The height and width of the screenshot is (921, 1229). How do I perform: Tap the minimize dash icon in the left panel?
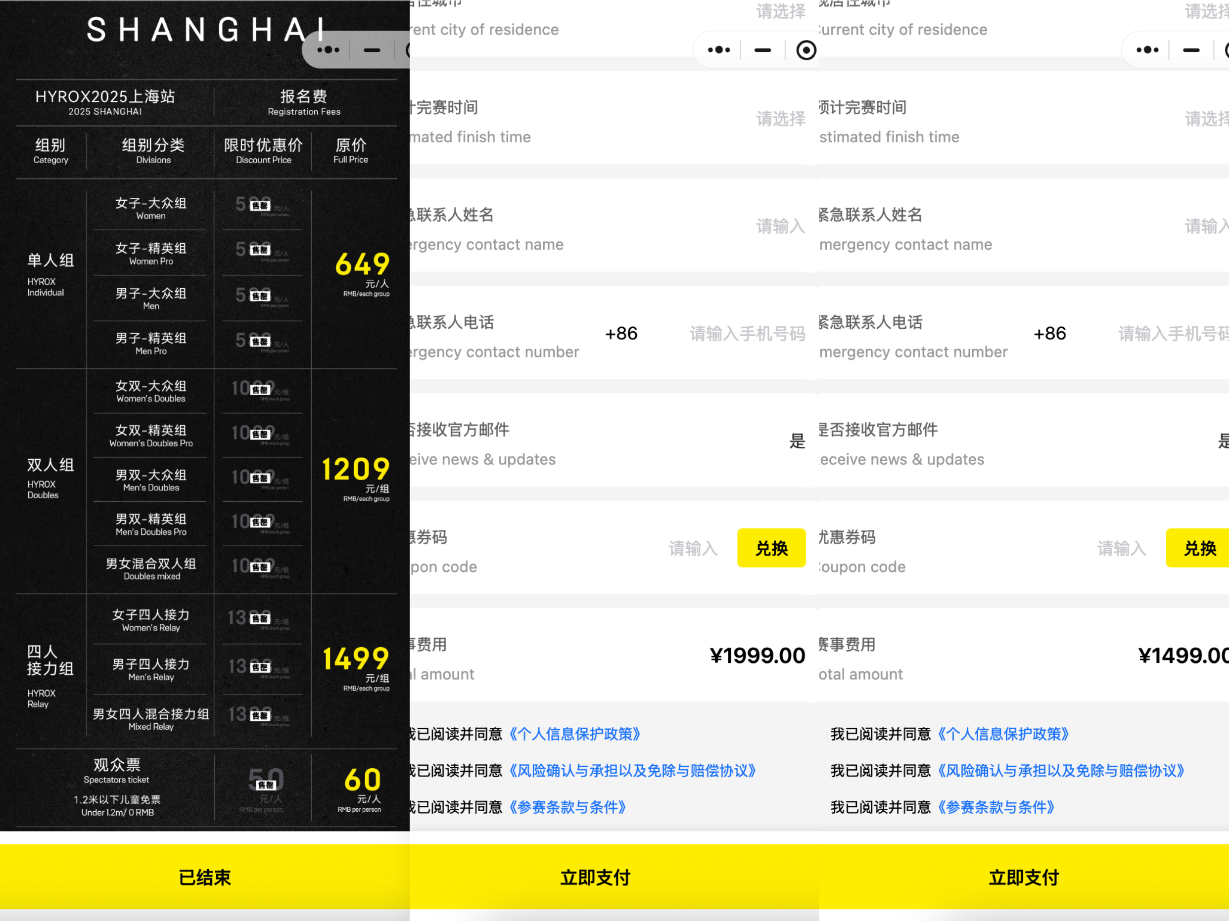pos(372,50)
